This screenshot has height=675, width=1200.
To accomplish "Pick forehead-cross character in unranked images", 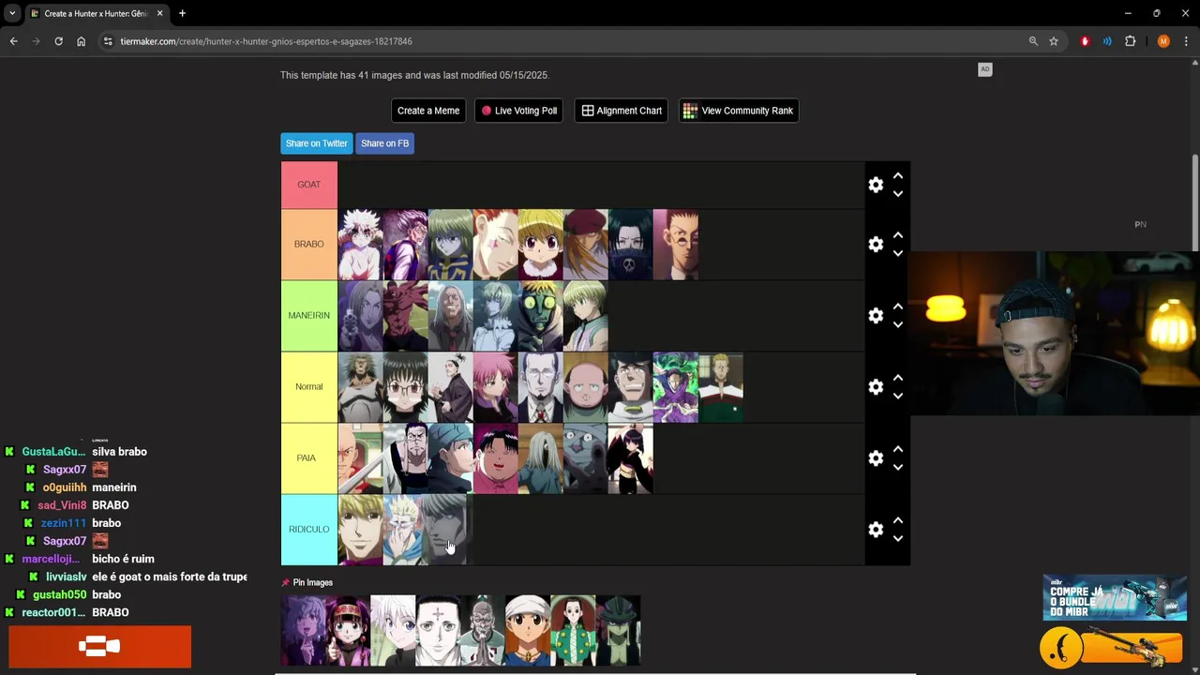I will pyautogui.click(x=438, y=630).
